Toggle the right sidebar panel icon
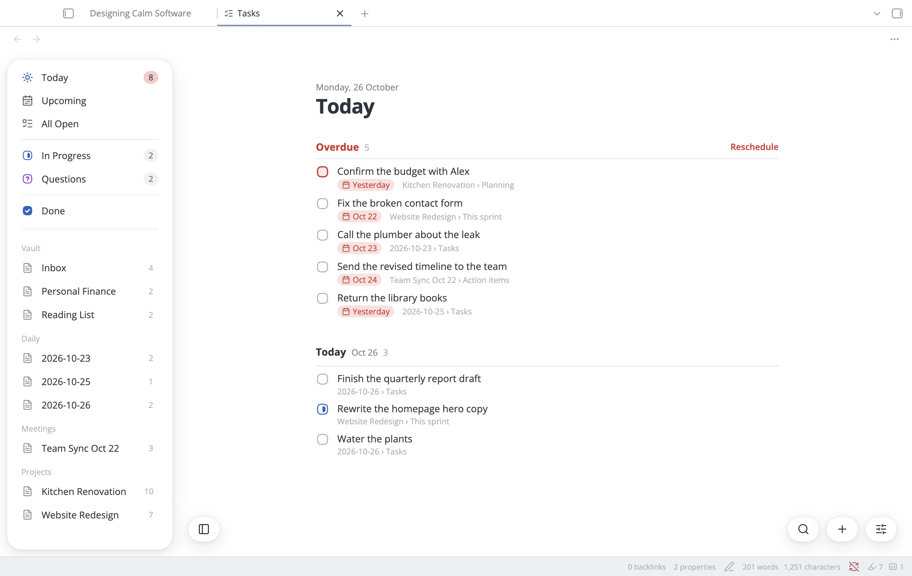Image resolution: width=912 pixels, height=576 pixels. [x=897, y=14]
